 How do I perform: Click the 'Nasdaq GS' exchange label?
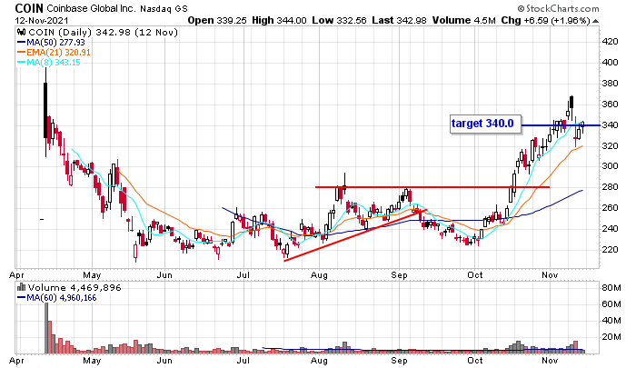tap(164, 9)
